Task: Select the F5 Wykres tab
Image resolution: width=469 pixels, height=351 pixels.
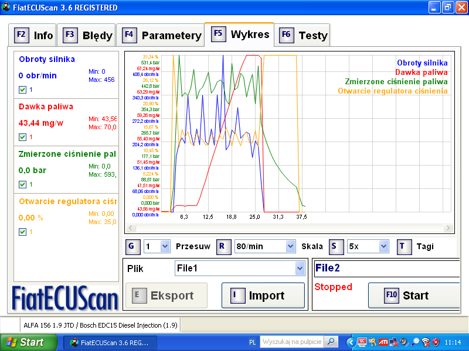Action: click(239, 35)
